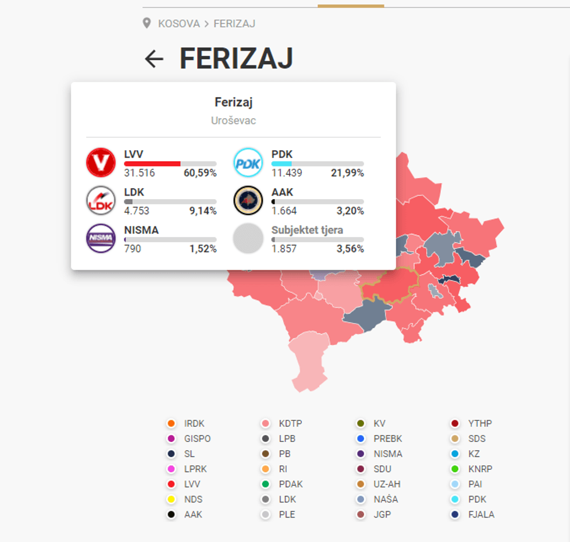Screen dimensions: 570x542
Task: Click the back arrow beside FERIZAJ
Action: click(154, 59)
